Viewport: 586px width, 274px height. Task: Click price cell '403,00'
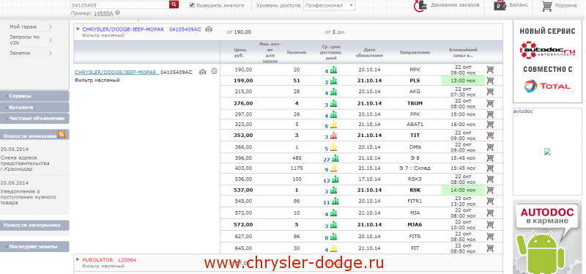[244, 169]
